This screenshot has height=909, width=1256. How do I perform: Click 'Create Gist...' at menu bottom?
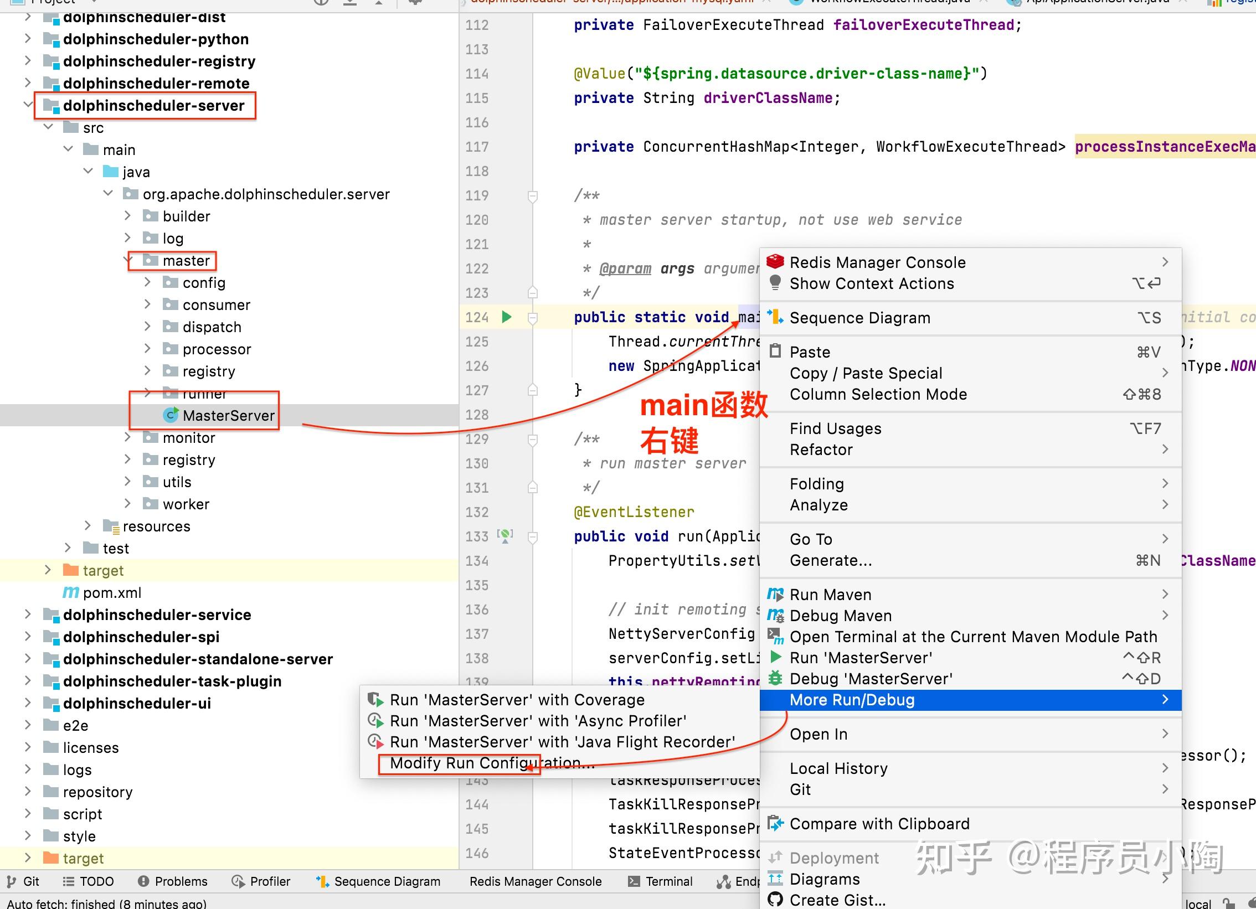click(x=836, y=900)
